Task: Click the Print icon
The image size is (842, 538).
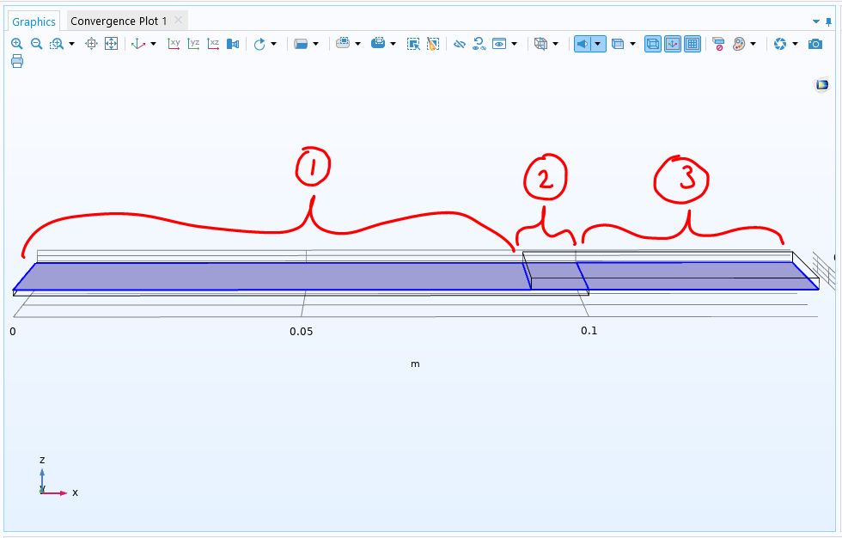Action: pyautogui.click(x=17, y=61)
